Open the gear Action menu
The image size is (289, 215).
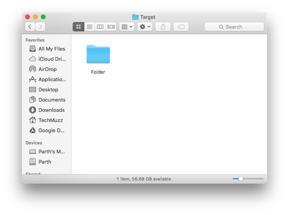pos(145,27)
